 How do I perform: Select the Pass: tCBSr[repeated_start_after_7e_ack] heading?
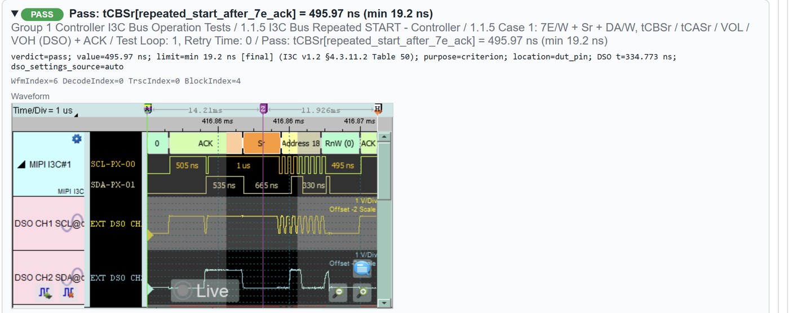(x=251, y=14)
